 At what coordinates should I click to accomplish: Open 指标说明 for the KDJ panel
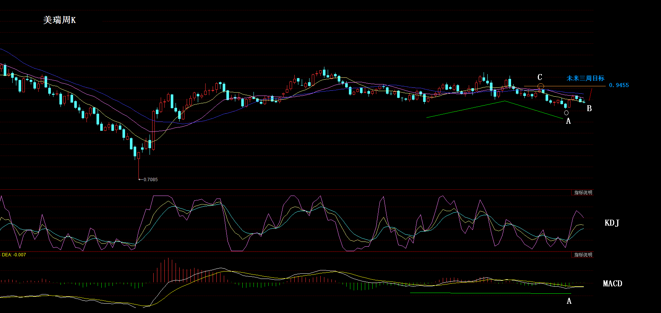pos(583,193)
